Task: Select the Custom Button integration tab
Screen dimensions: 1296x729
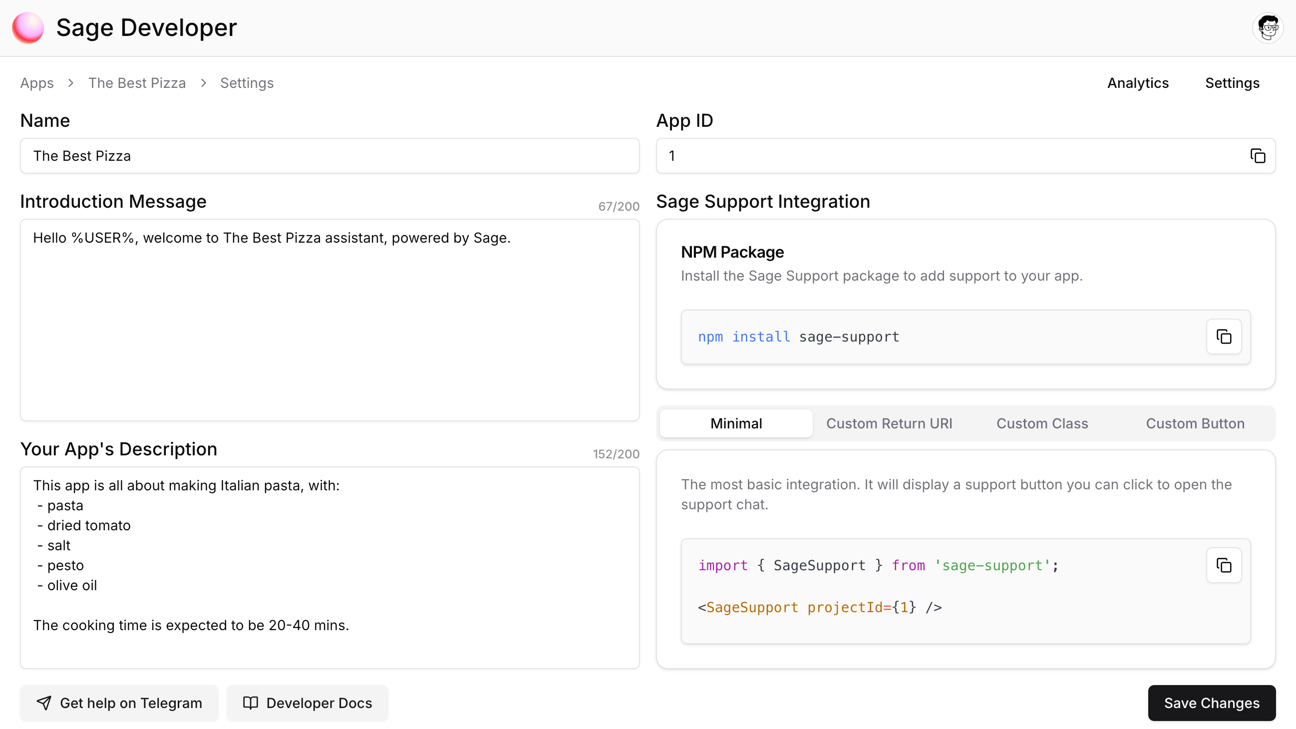Action: click(x=1195, y=423)
